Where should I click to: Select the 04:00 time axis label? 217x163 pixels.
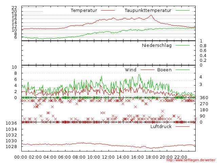pyautogui.click(x=50, y=157)
